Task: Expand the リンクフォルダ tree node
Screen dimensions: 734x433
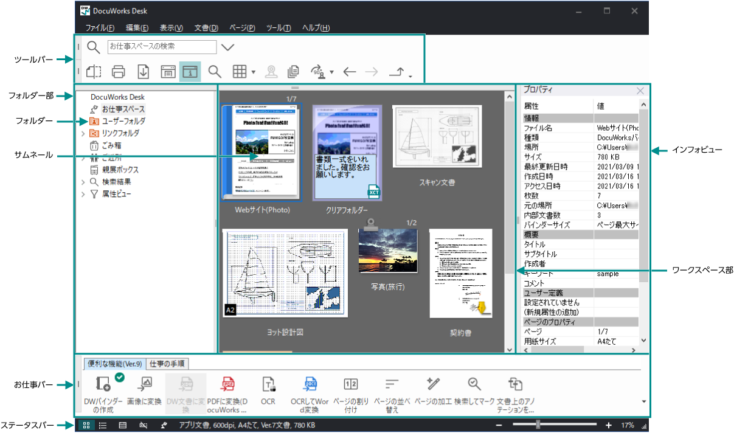Action: (x=83, y=133)
